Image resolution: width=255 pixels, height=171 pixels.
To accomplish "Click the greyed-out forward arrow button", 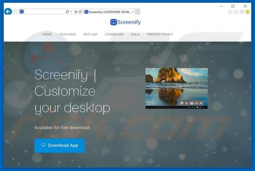I will tap(15, 12).
